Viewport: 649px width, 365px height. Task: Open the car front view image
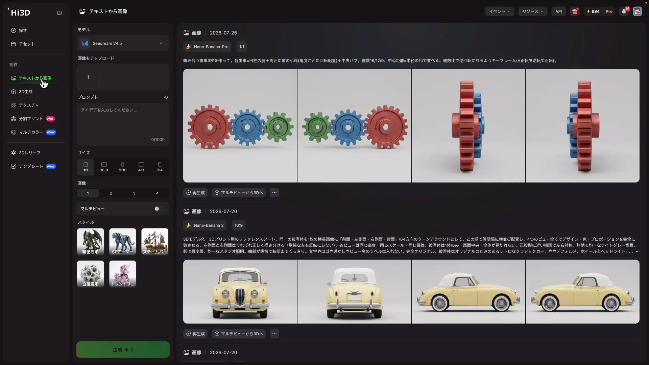coord(240,292)
